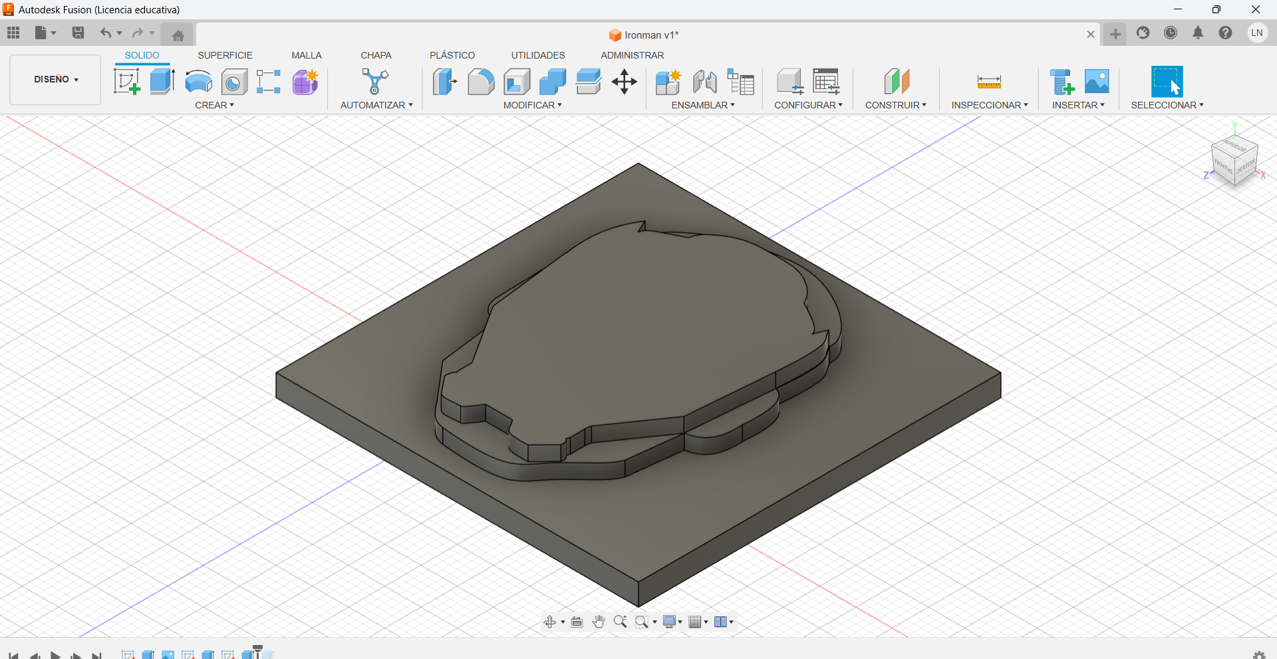Open the Job Status clock icon
1277x659 pixels.
pyautogui.click(x=1171, y=33)
